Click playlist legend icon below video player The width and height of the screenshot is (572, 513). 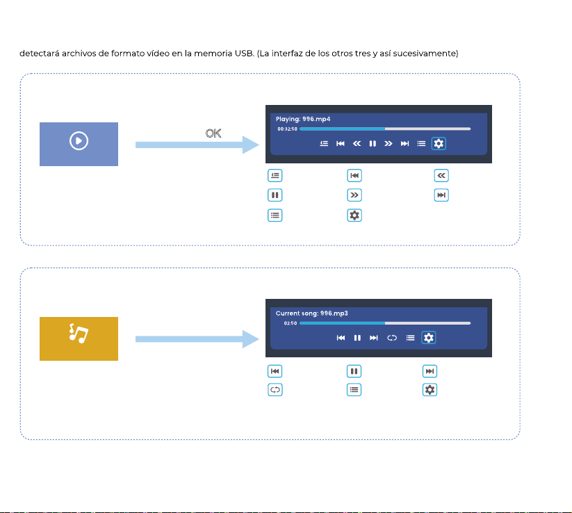point(275,215)
